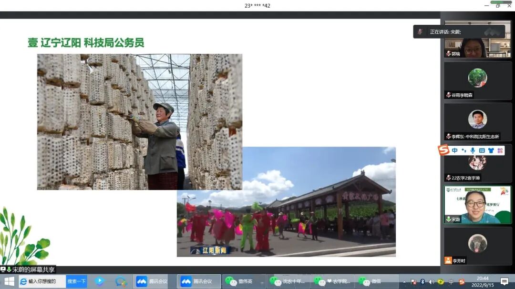
Task: Toggle punctuation mode on Sogou bar
Action: (464, 150)
